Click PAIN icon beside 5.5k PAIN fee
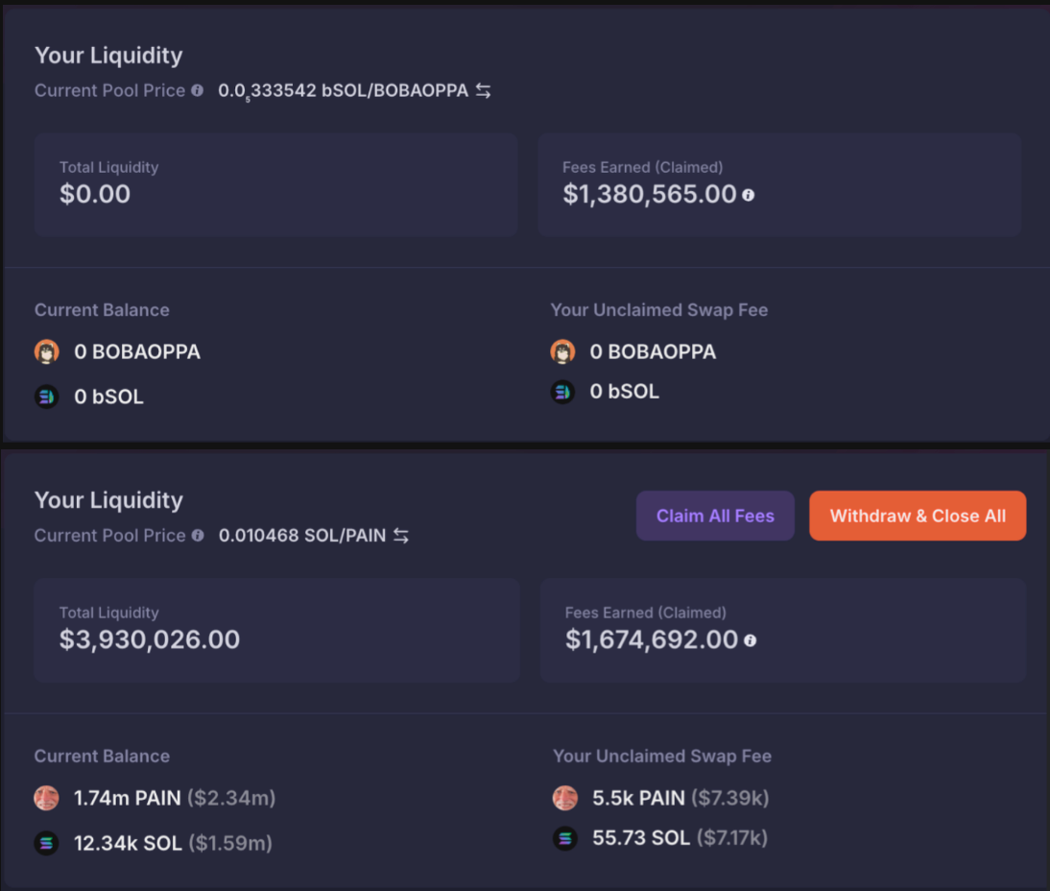This screenshot has width=1050, height=891. (x=565, y=797)
